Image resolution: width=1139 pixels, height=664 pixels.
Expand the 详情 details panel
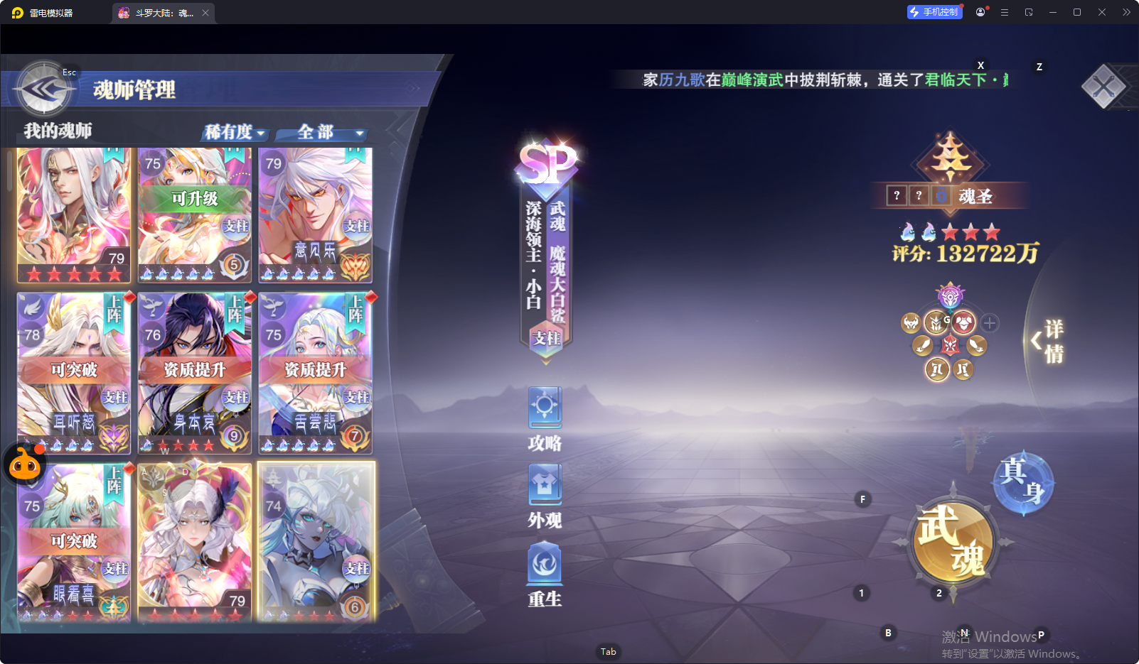(1048, 342)
